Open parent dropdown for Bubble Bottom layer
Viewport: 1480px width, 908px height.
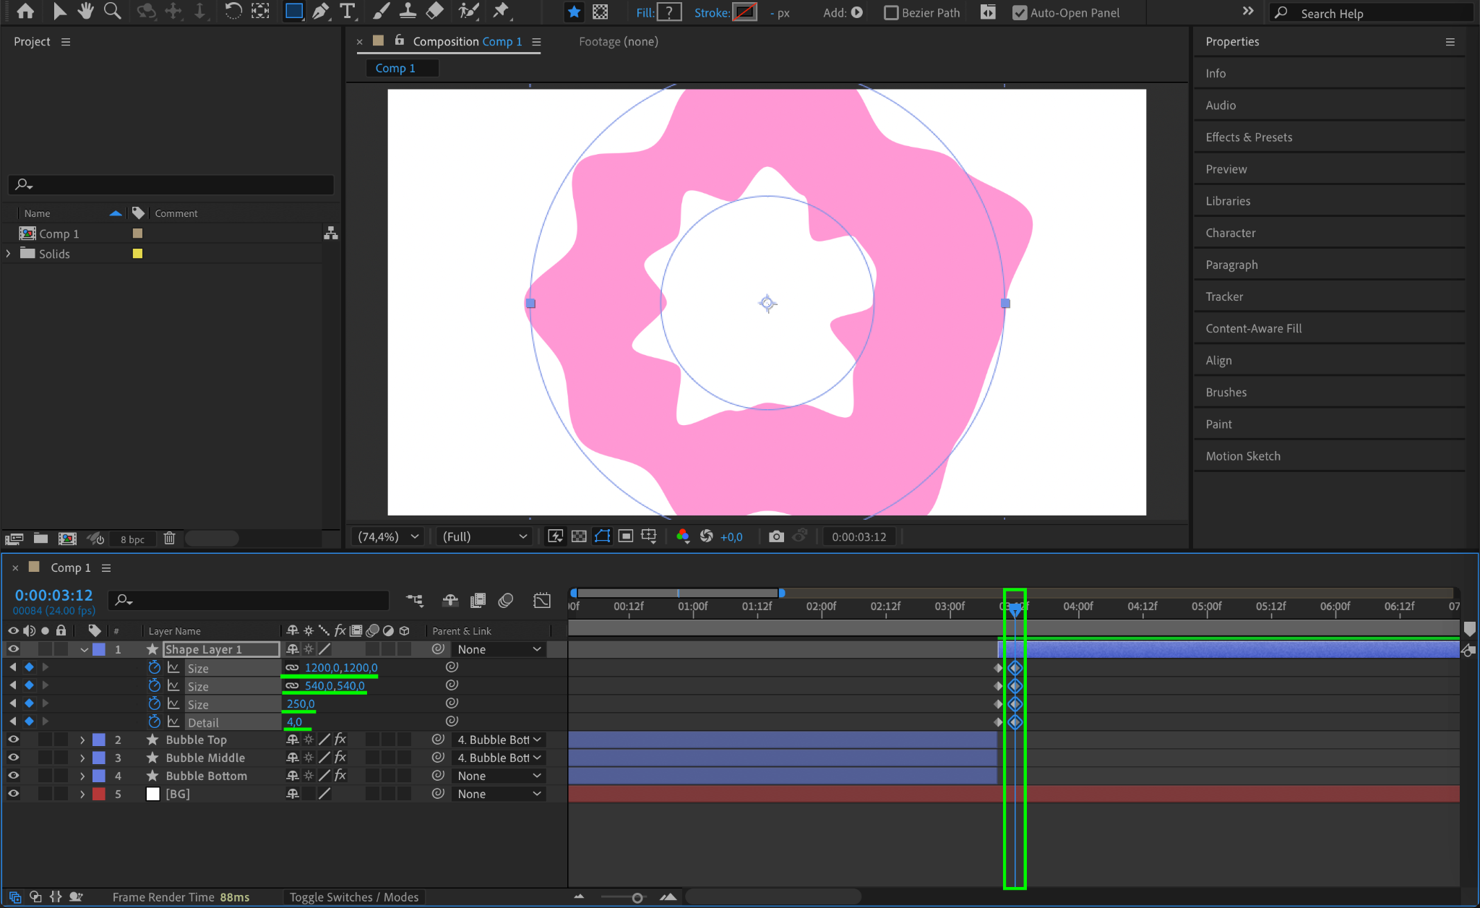[x=499, y=776]
